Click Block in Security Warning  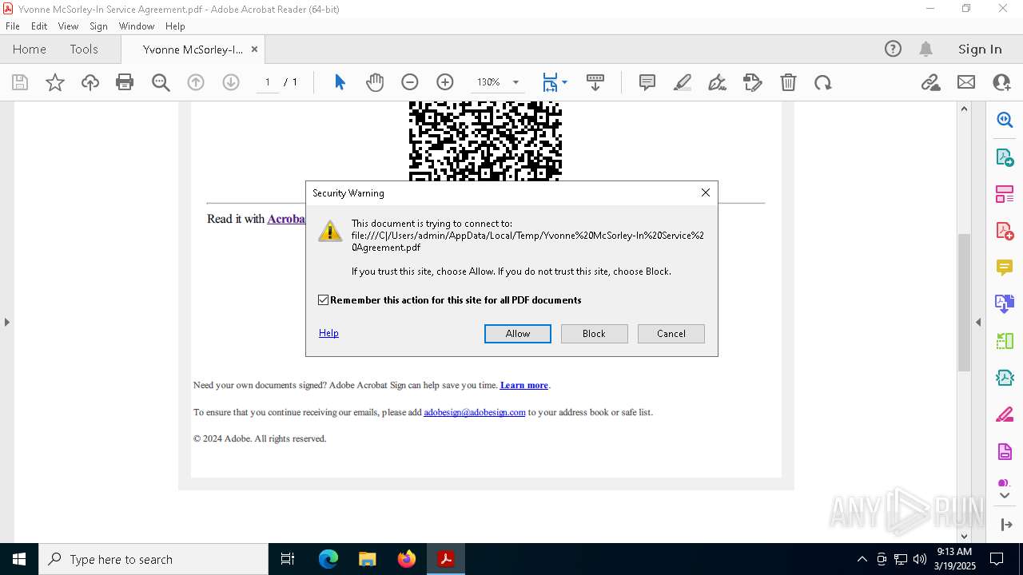click(x=594, y=334)
